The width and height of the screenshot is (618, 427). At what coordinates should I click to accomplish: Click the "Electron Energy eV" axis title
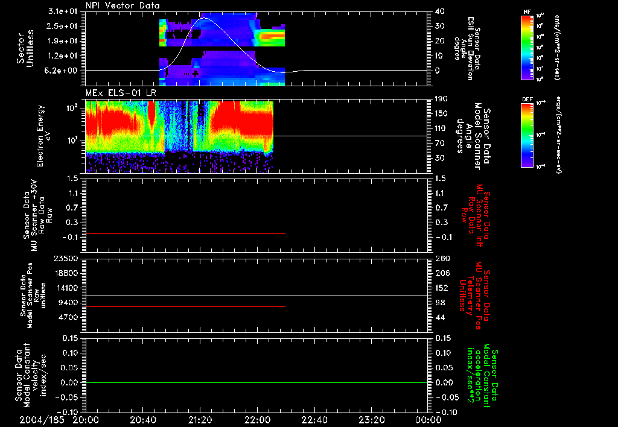coord(43,136)
